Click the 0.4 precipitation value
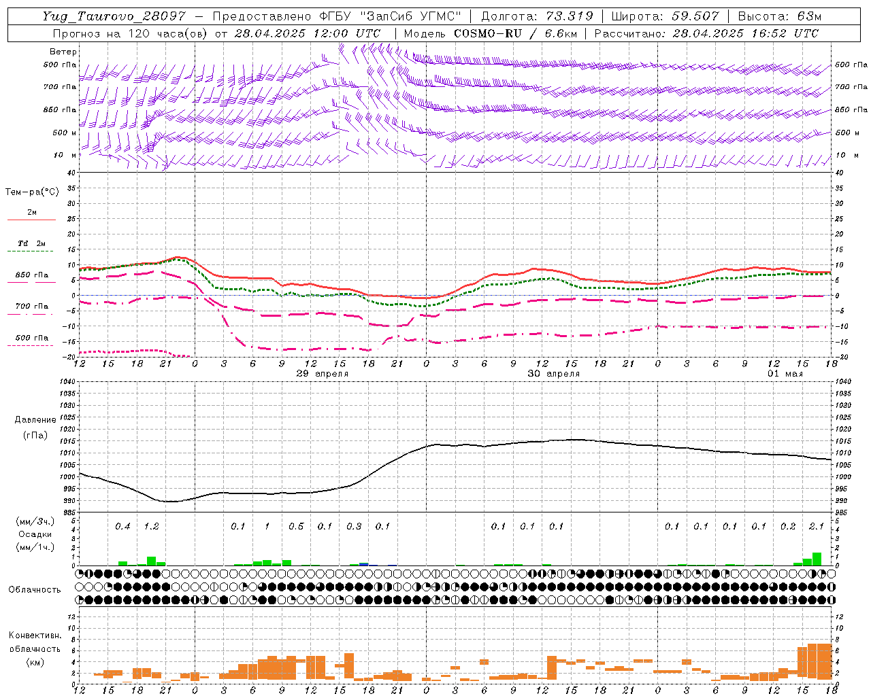This screenshot has height=696, width=871. tap(122, 527)
